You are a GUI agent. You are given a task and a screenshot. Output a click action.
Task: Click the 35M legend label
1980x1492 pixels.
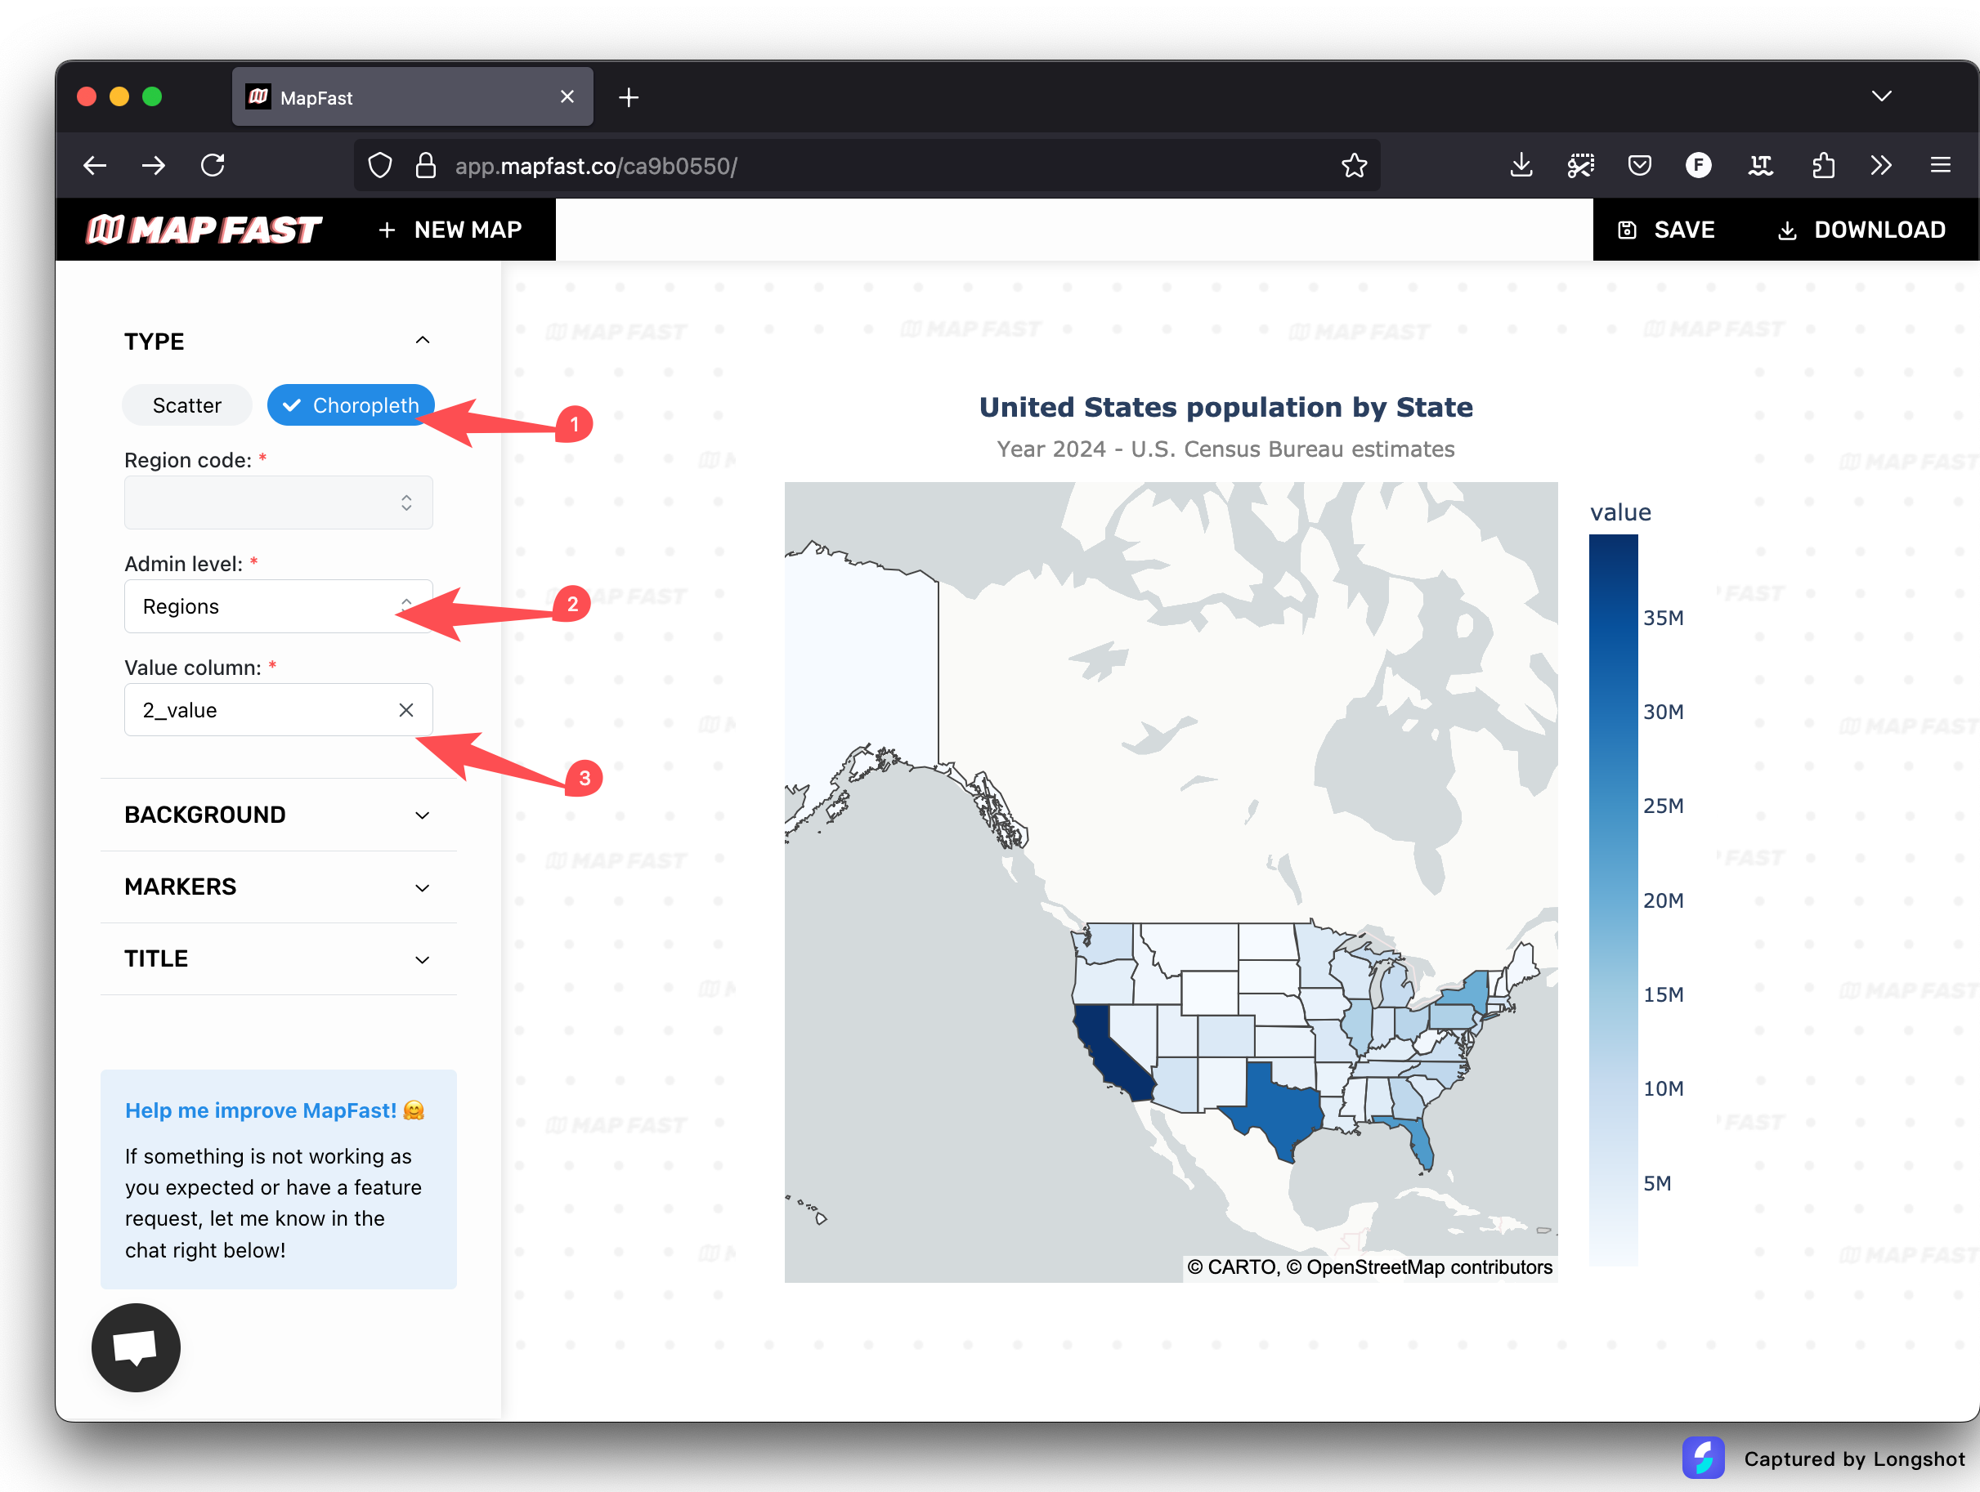click(1663, 618)
